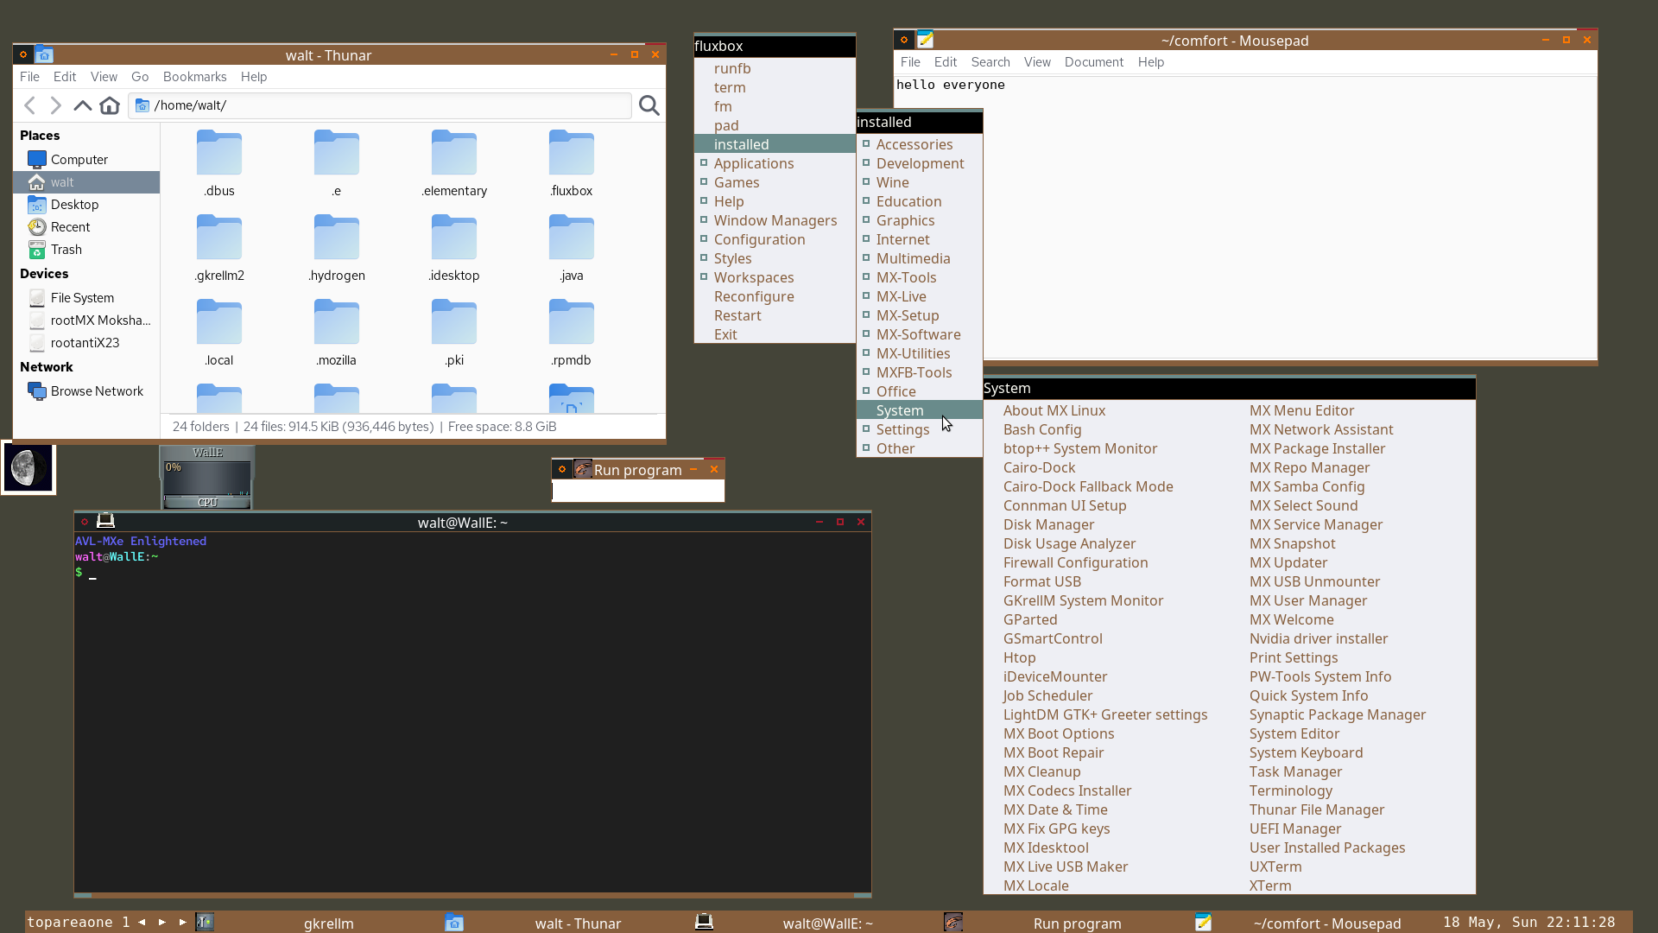The image size is (1658, 933).
Task: Click Thunar's home folder toolbar icon
Action: click(110, 105)
